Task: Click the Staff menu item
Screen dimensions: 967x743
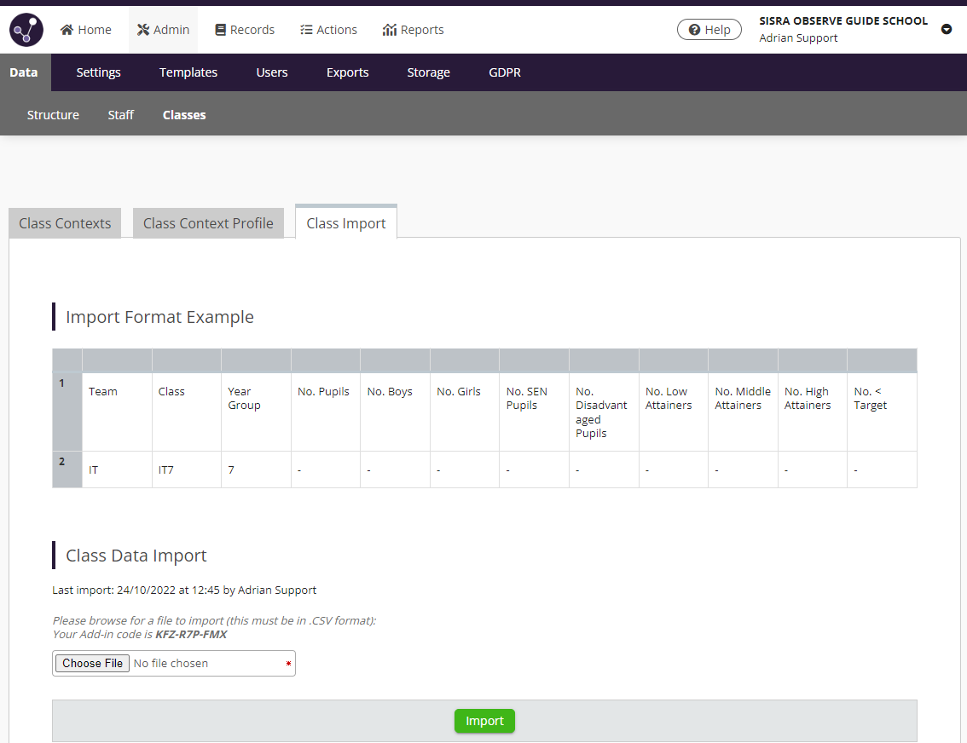Action: 120,114
